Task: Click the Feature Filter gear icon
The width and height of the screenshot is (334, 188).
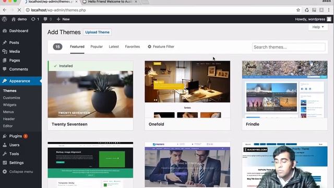Action: tap(150, 46)
